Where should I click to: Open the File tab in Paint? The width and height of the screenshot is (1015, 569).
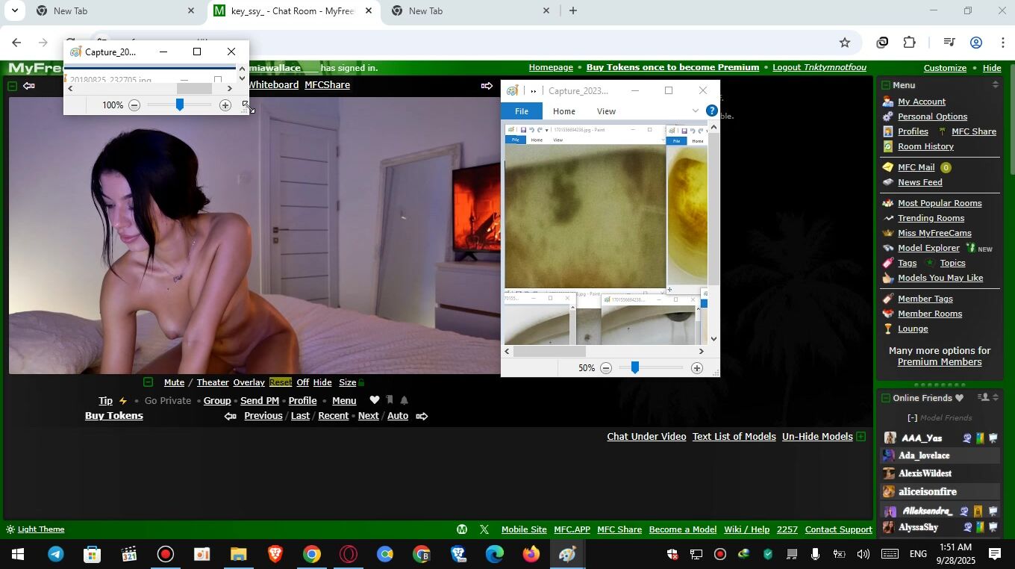point(521,111)
